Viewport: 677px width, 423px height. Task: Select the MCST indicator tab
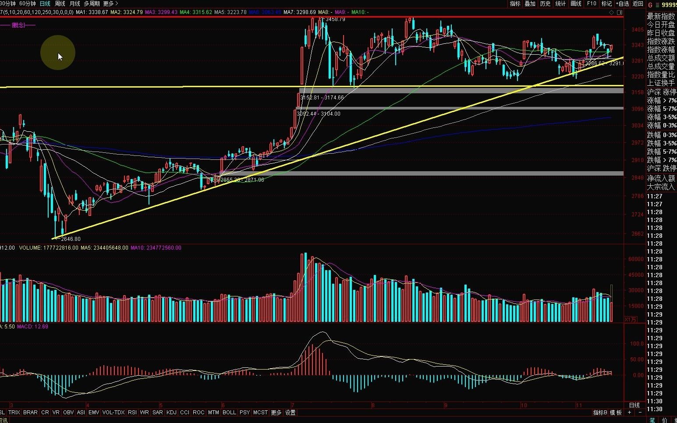pyautogui.click(x=260, y=412)
